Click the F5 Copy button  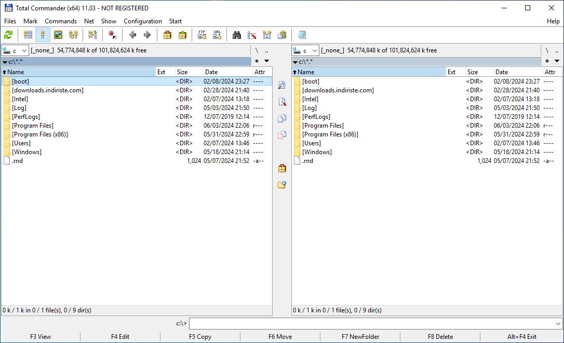[x=200, y=337]
